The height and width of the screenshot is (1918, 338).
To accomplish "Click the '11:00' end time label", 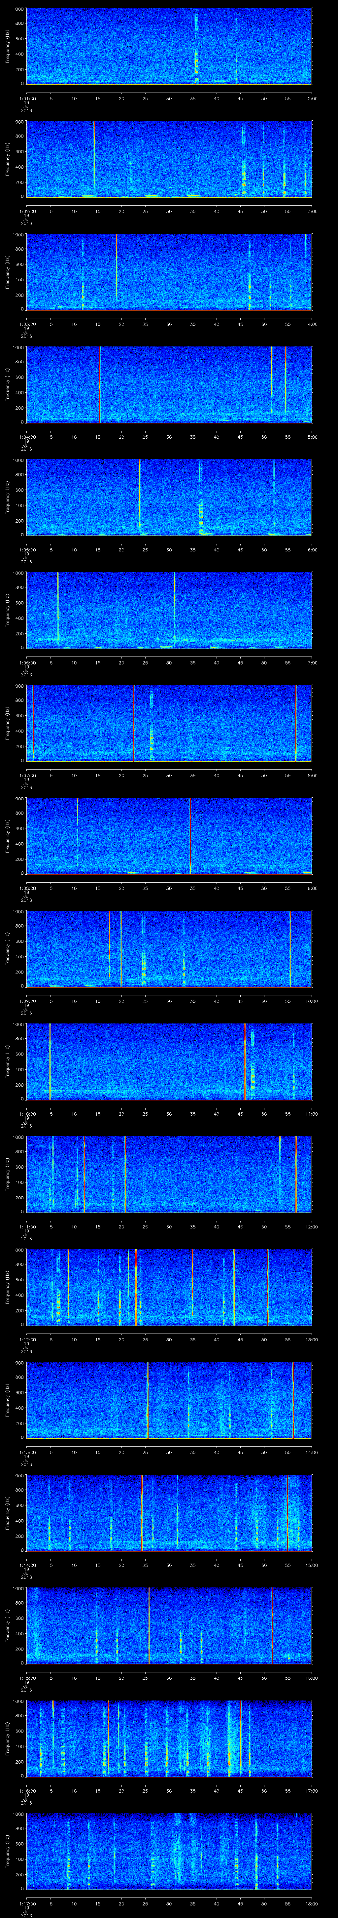I will 311,1114.
